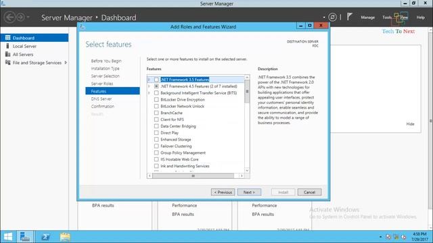Go to Server Roles step

point(102,84)
